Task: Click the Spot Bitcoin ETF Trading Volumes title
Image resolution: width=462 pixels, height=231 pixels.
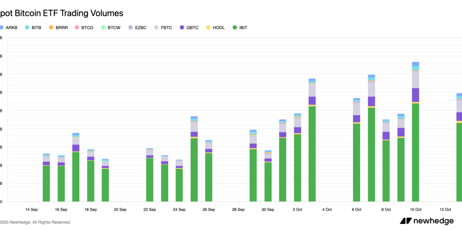Action: click(61, 13)
